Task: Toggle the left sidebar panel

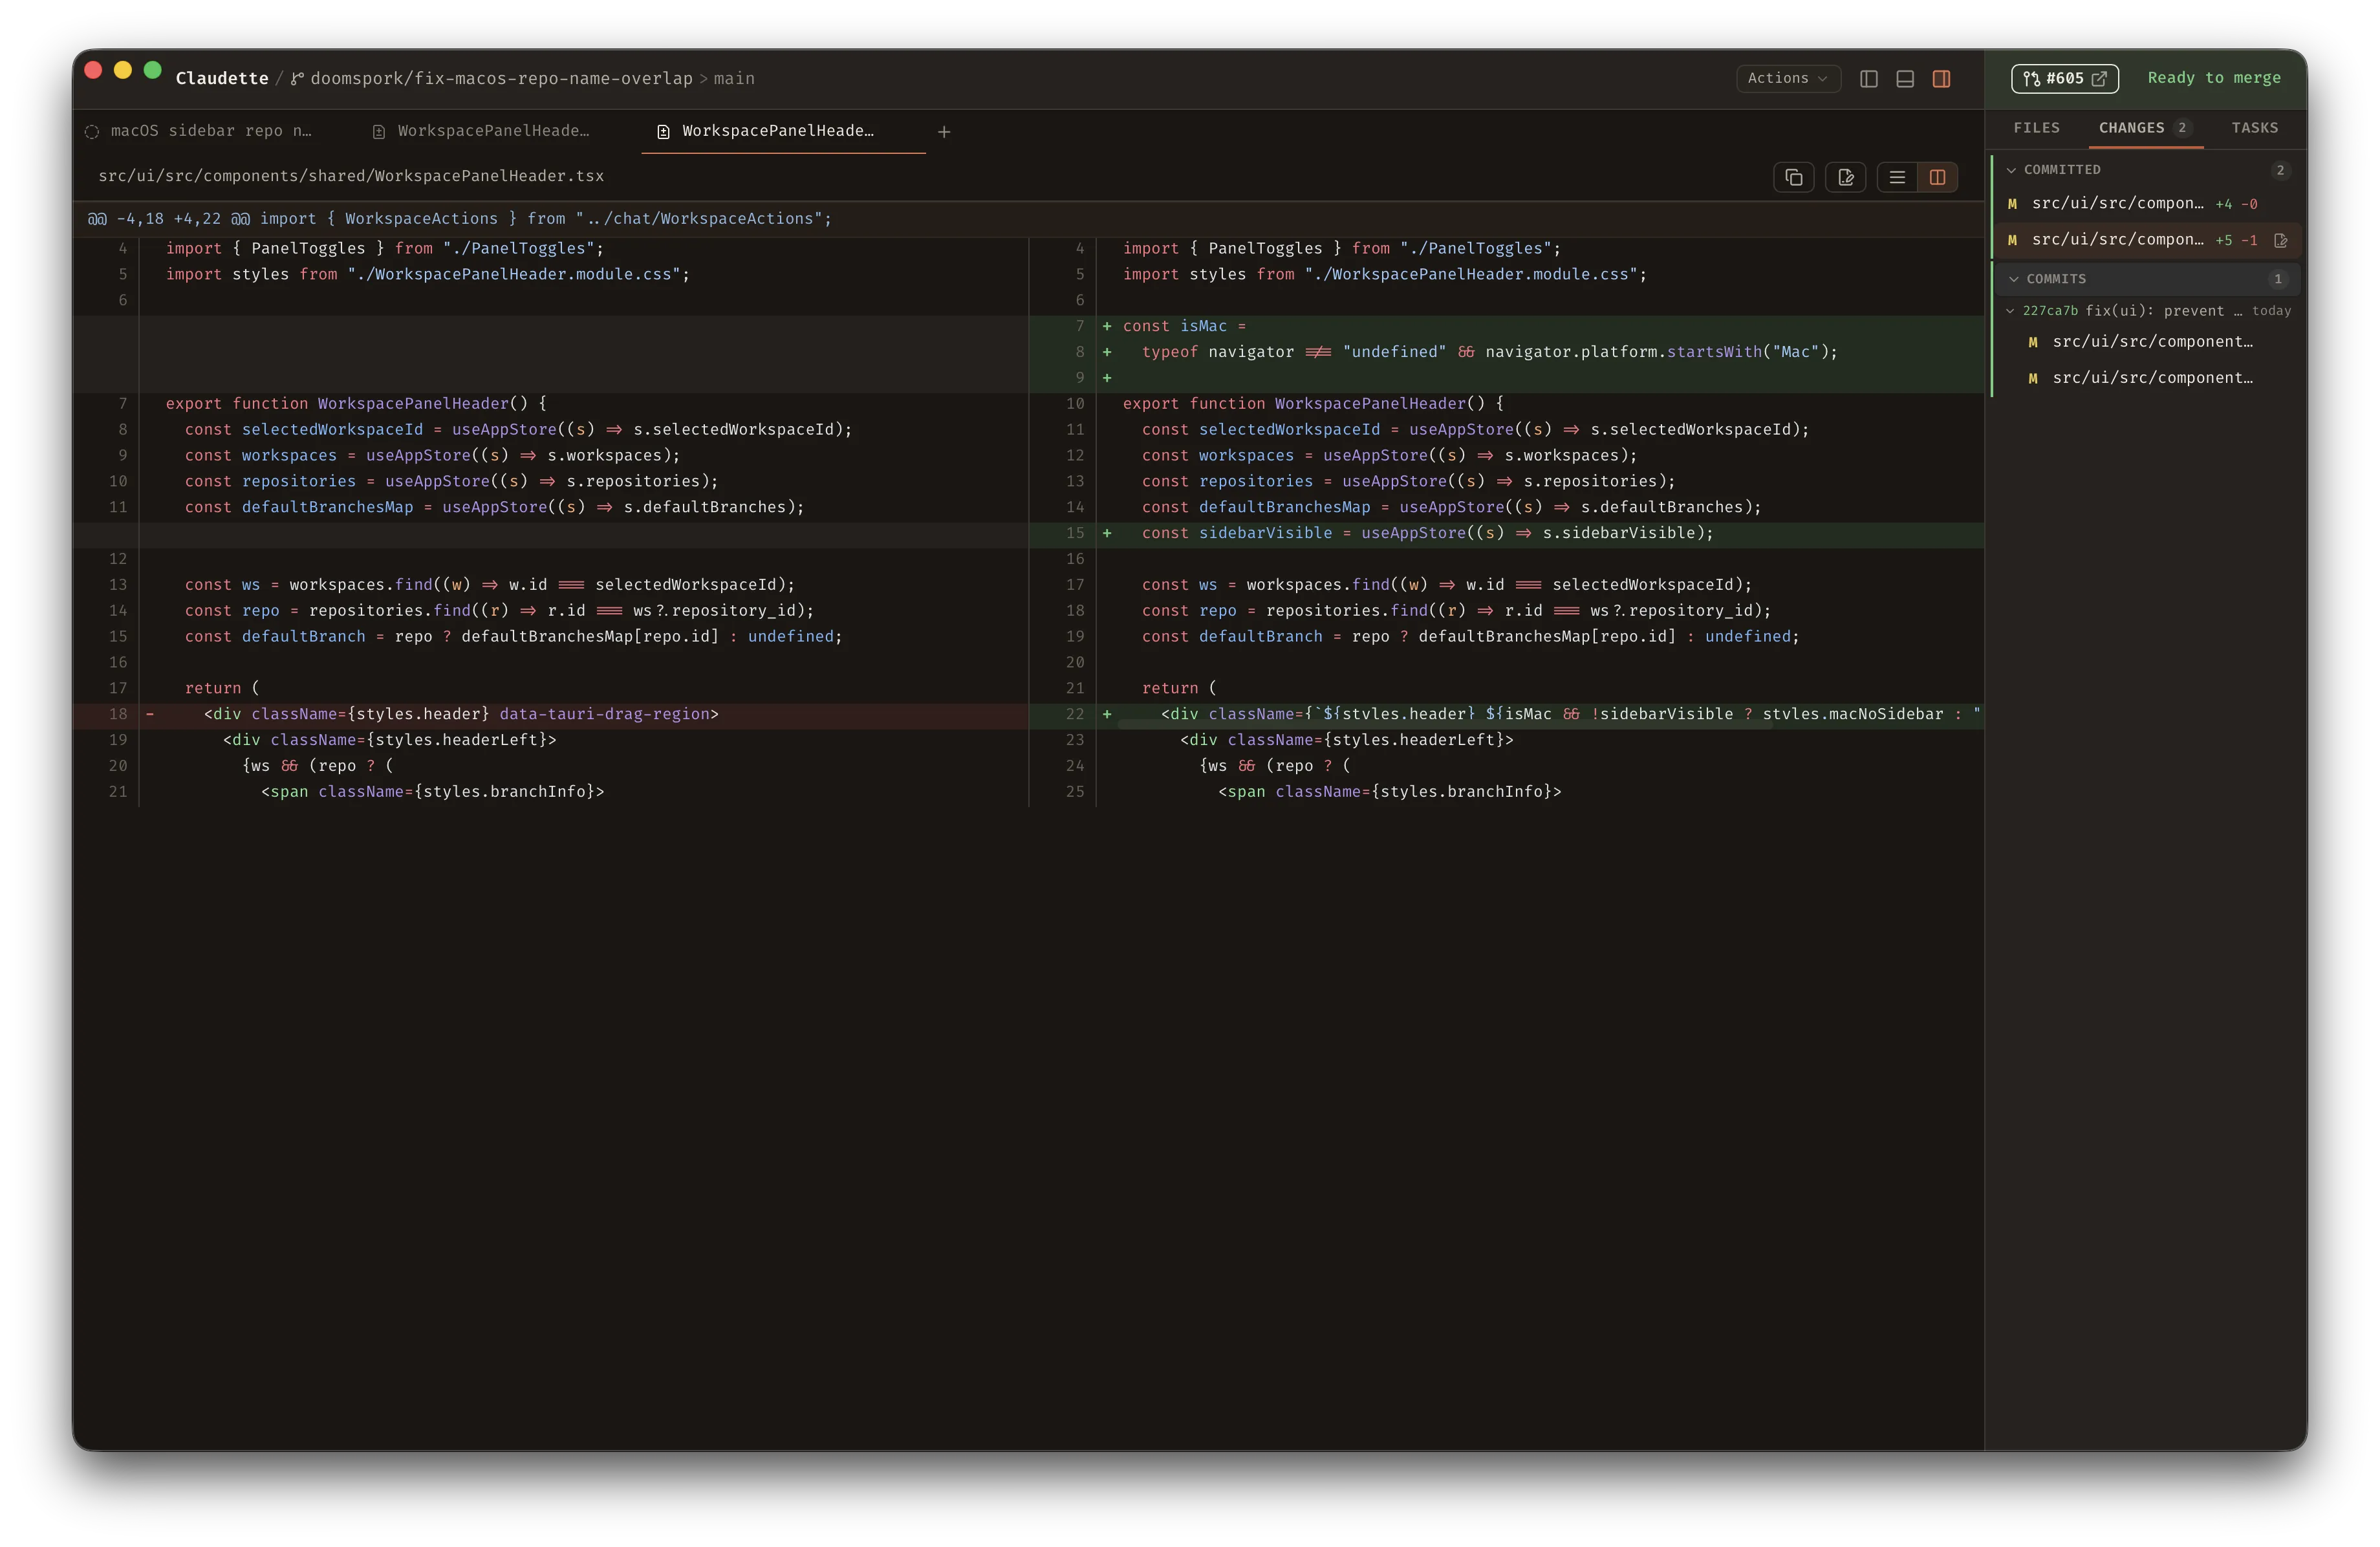Action: 1868,79
